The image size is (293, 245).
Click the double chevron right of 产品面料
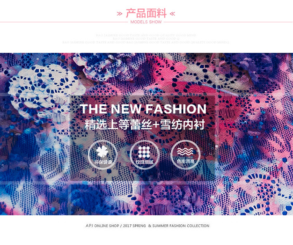pyautogui.click(x=172, y=14)
